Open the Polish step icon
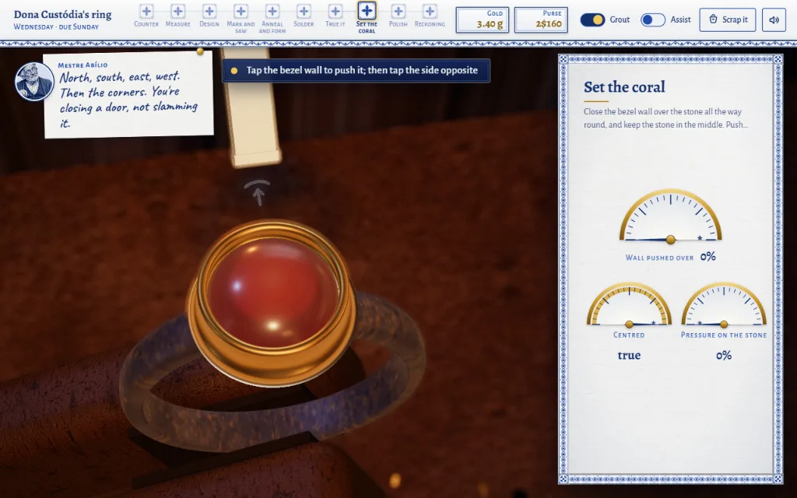The image size is (797, 498). coord(398,11)
